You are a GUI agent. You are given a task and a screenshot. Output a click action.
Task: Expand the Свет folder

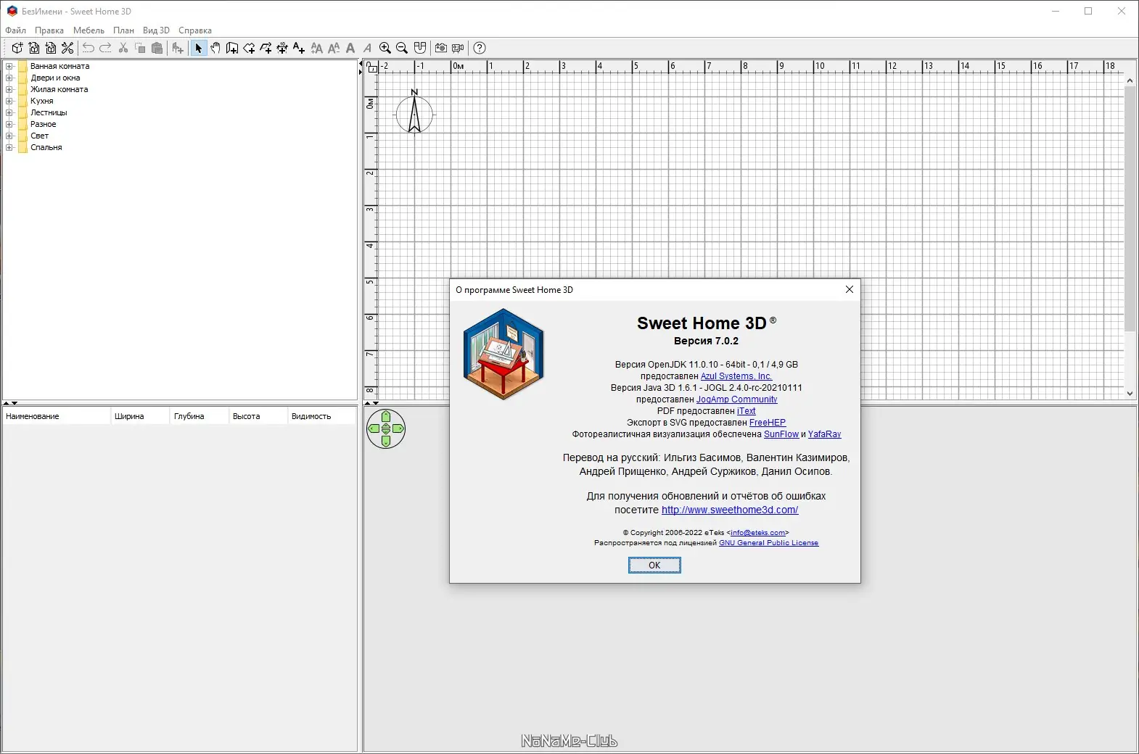tap(9, 136)
